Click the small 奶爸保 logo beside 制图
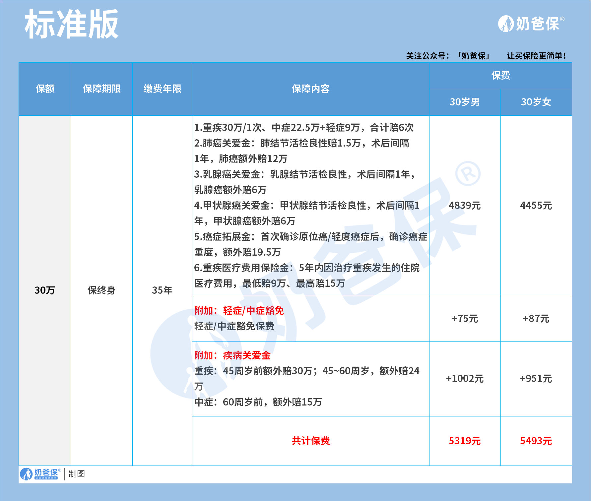 pos(40,473)
